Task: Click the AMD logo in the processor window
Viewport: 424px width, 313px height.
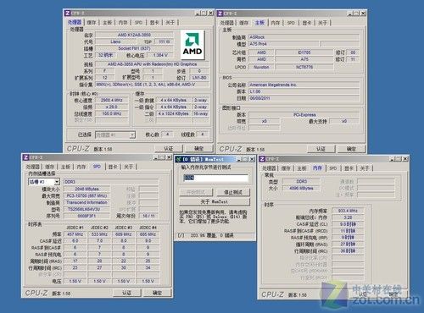Action: 192,45
